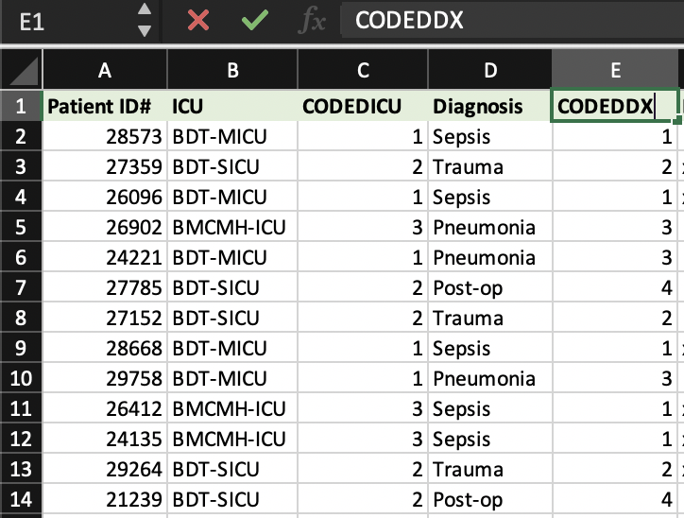Cancel the formula bar entry
Viewport: 684px width, 518px height.
tap(198, 21)
